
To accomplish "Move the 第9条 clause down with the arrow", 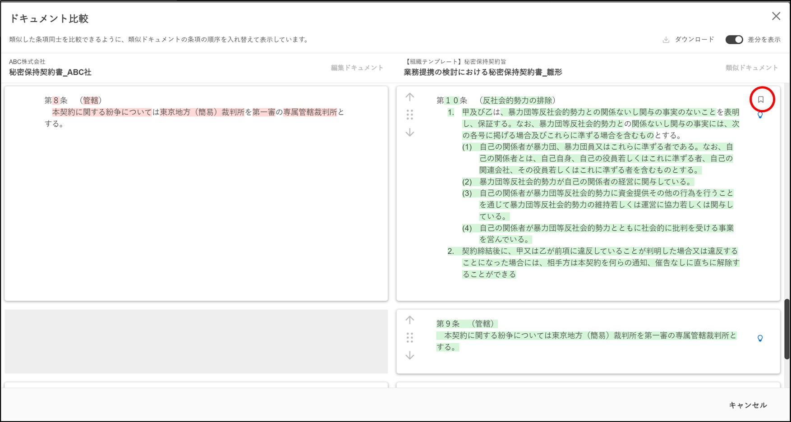I will (409, 356).
